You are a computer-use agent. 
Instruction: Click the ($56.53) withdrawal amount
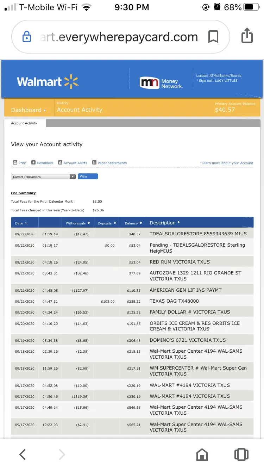point(81,313)
